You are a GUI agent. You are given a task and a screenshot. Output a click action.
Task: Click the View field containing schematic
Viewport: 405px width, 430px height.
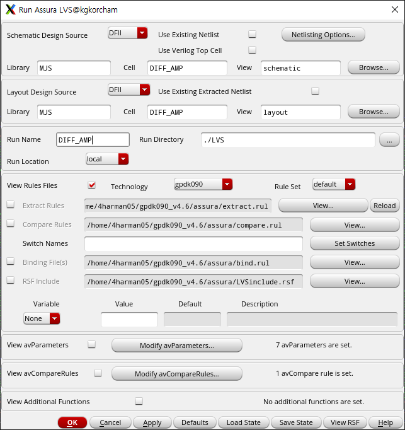[300, 68]
